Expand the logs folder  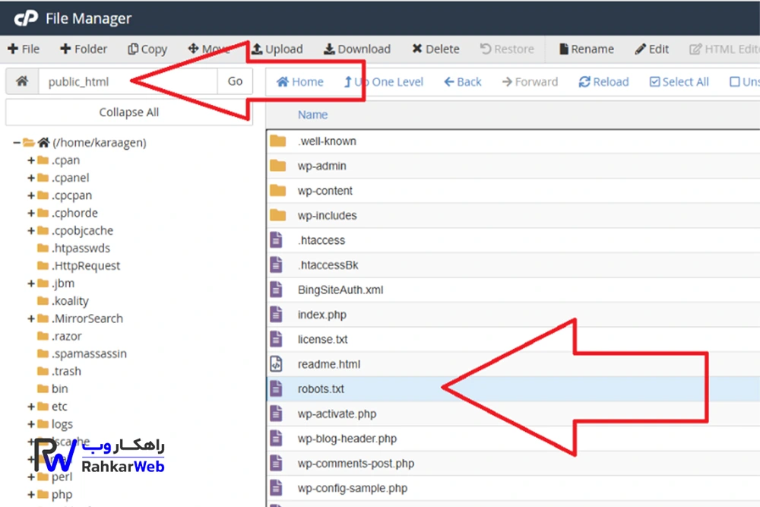(31, 424)
